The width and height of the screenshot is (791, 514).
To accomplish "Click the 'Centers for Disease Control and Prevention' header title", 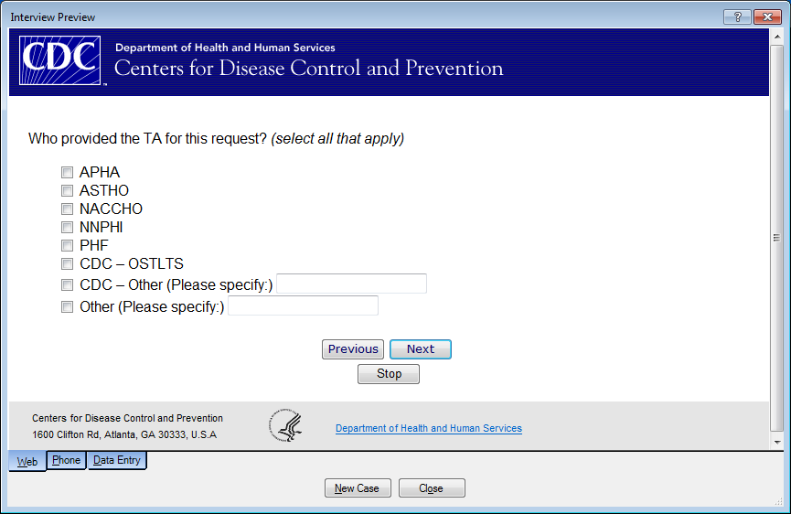I will (309, 68).
